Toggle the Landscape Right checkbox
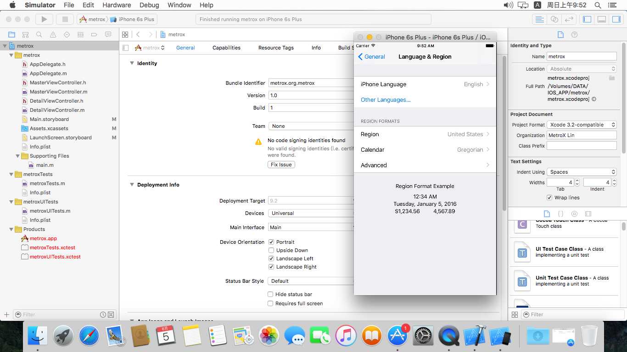This screenshot has height=352, width=627. (x=271, y=267)
